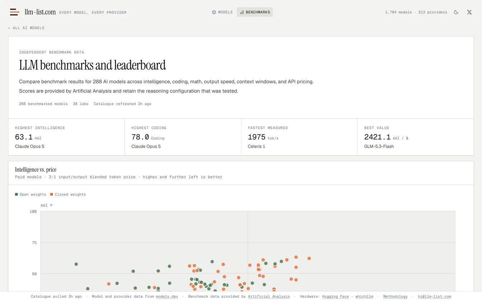Open the Hugging Face hardware link
The height and width of the screenshot is (301, 482).
pyautogui.click(x=335, y=297)
